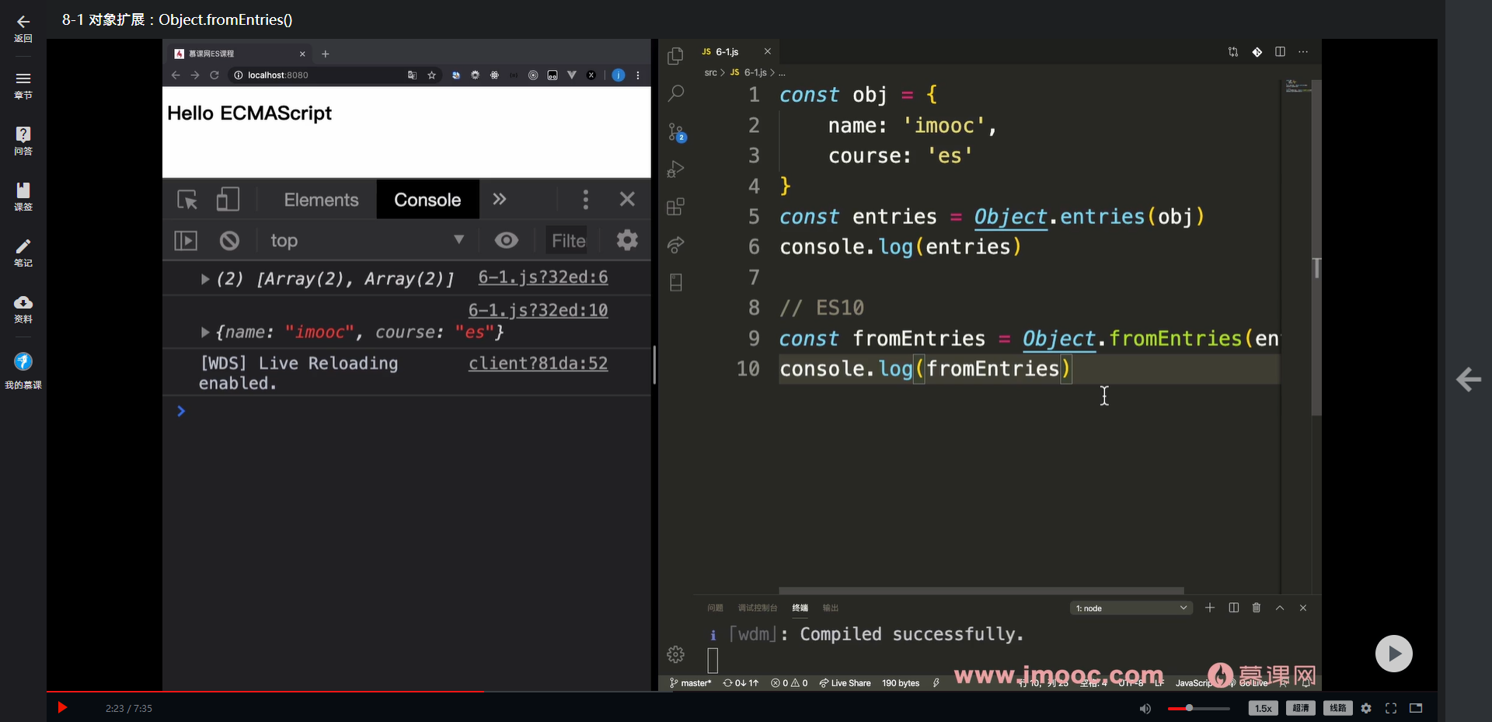Viewport: 1492px width, 722px height.
Task: Open the editor More Actions ellipsis
Action: [1303, 52]
